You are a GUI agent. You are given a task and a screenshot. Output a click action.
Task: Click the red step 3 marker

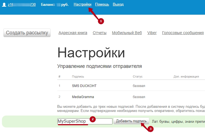151,129
